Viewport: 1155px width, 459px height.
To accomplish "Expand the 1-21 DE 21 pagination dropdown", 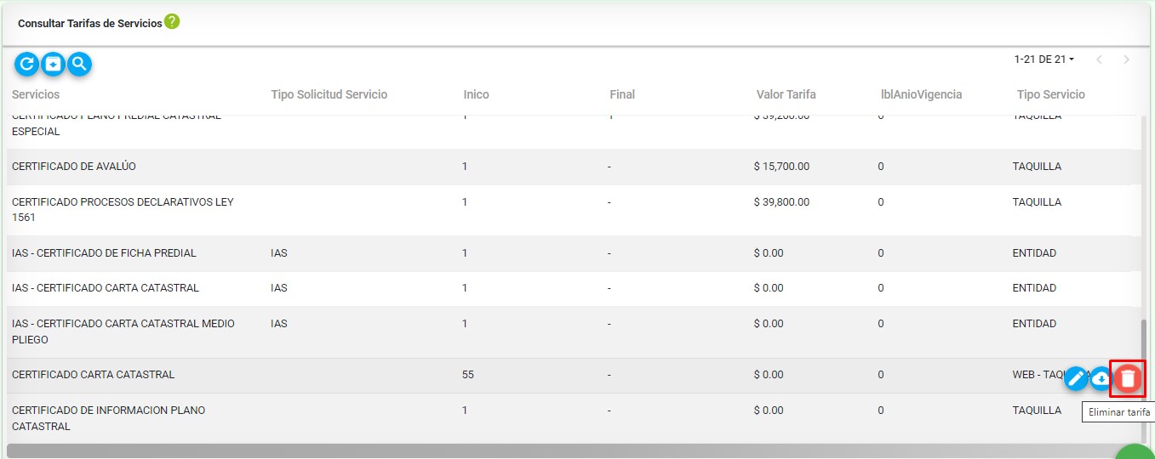I will [1044, 59].
